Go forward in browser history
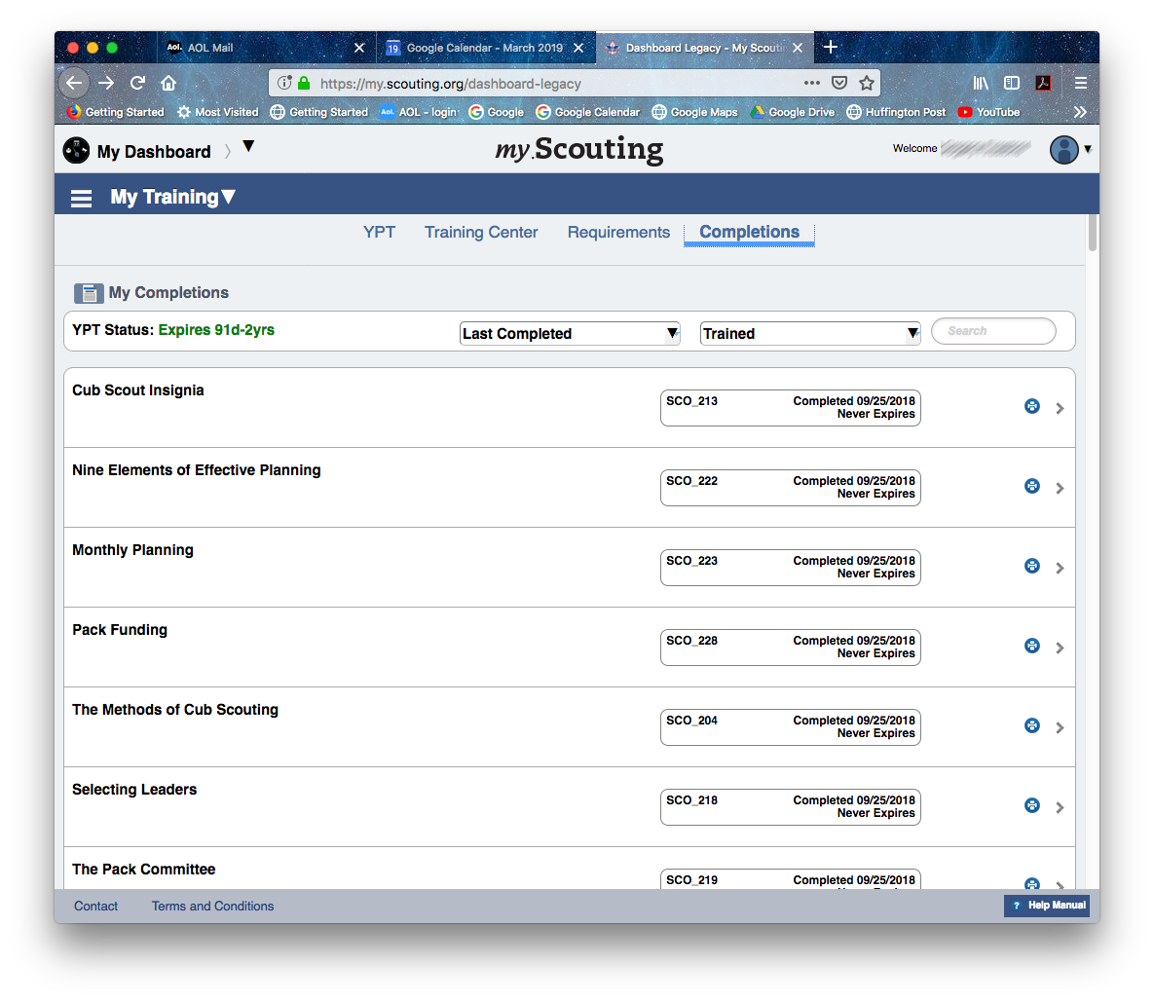 [106, 83]
